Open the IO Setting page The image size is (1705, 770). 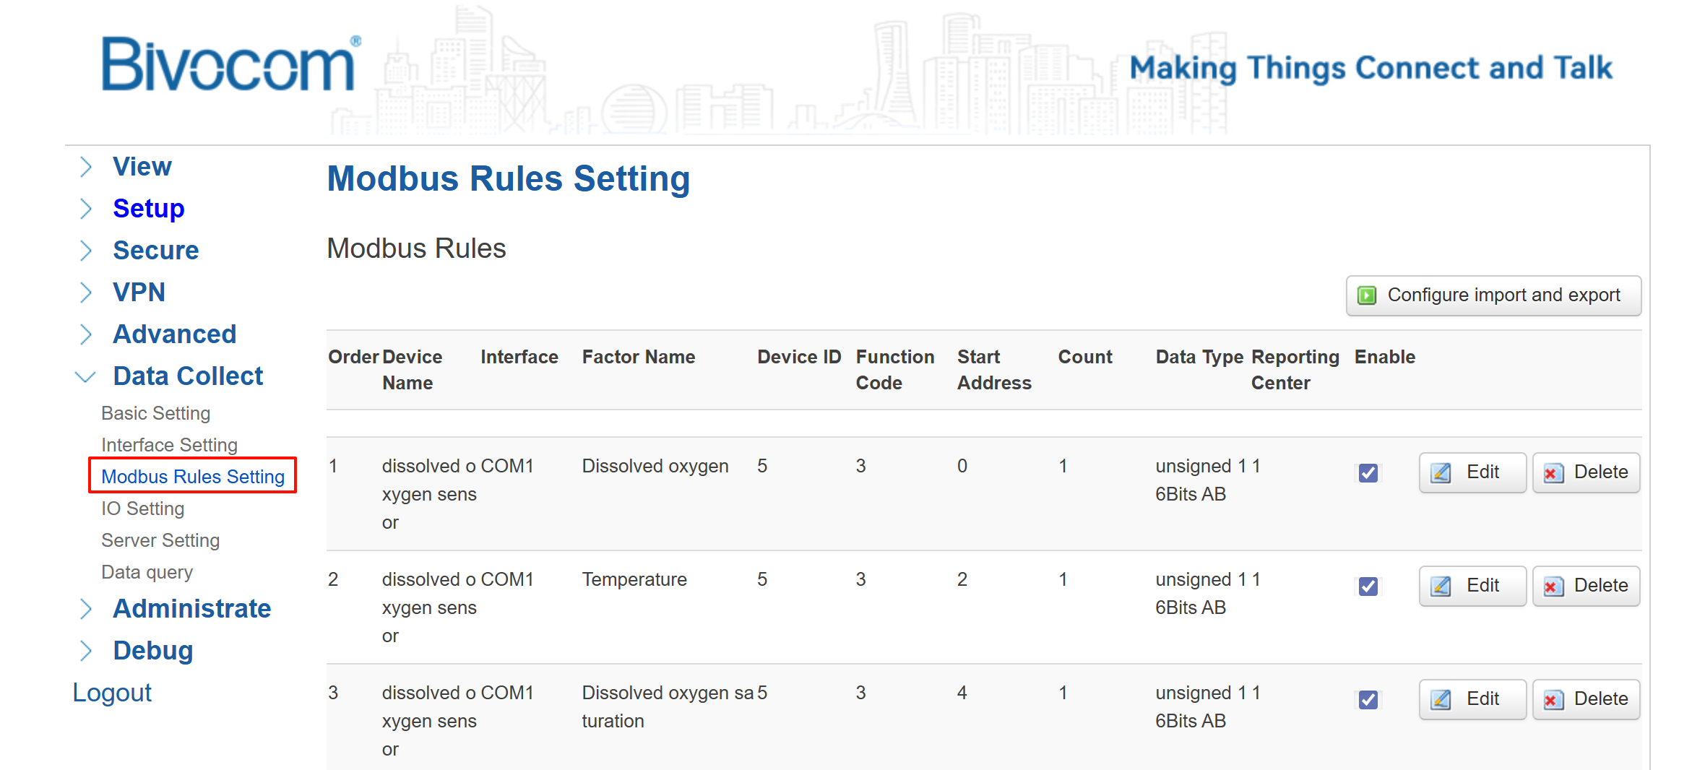pyautogui.click(x=142, y=509)
